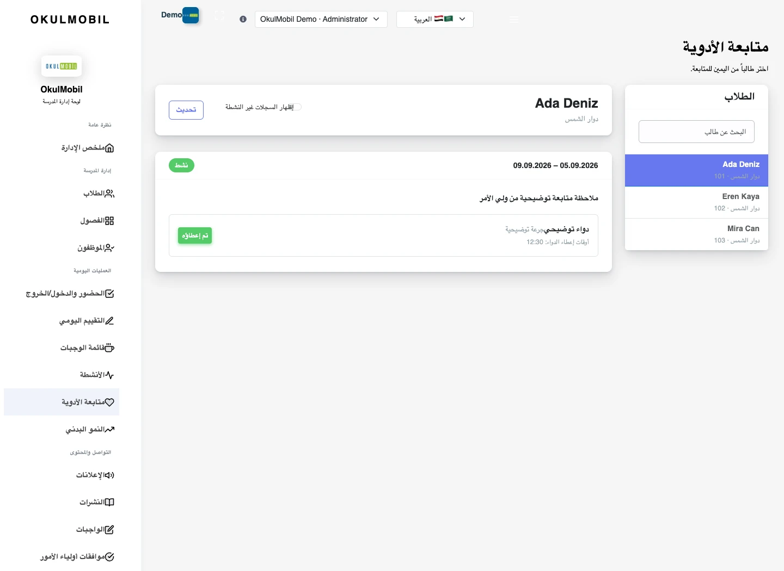Image resolution: width=784 pixels, height=571 pixels.
Task: Open the الإعلانات announcements megaphone icon
Action: [109, 475]
